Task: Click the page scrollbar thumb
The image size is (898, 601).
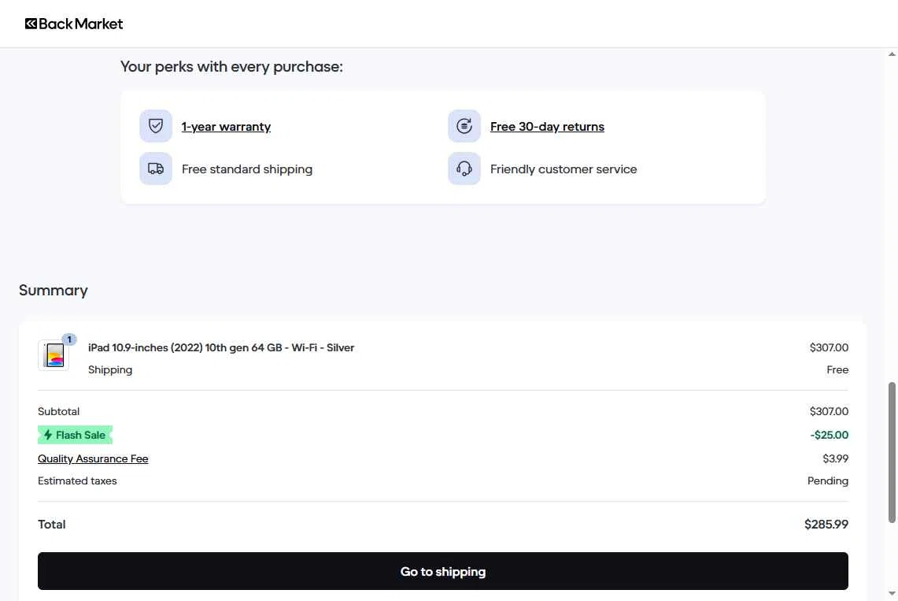Action: point(892,453)
